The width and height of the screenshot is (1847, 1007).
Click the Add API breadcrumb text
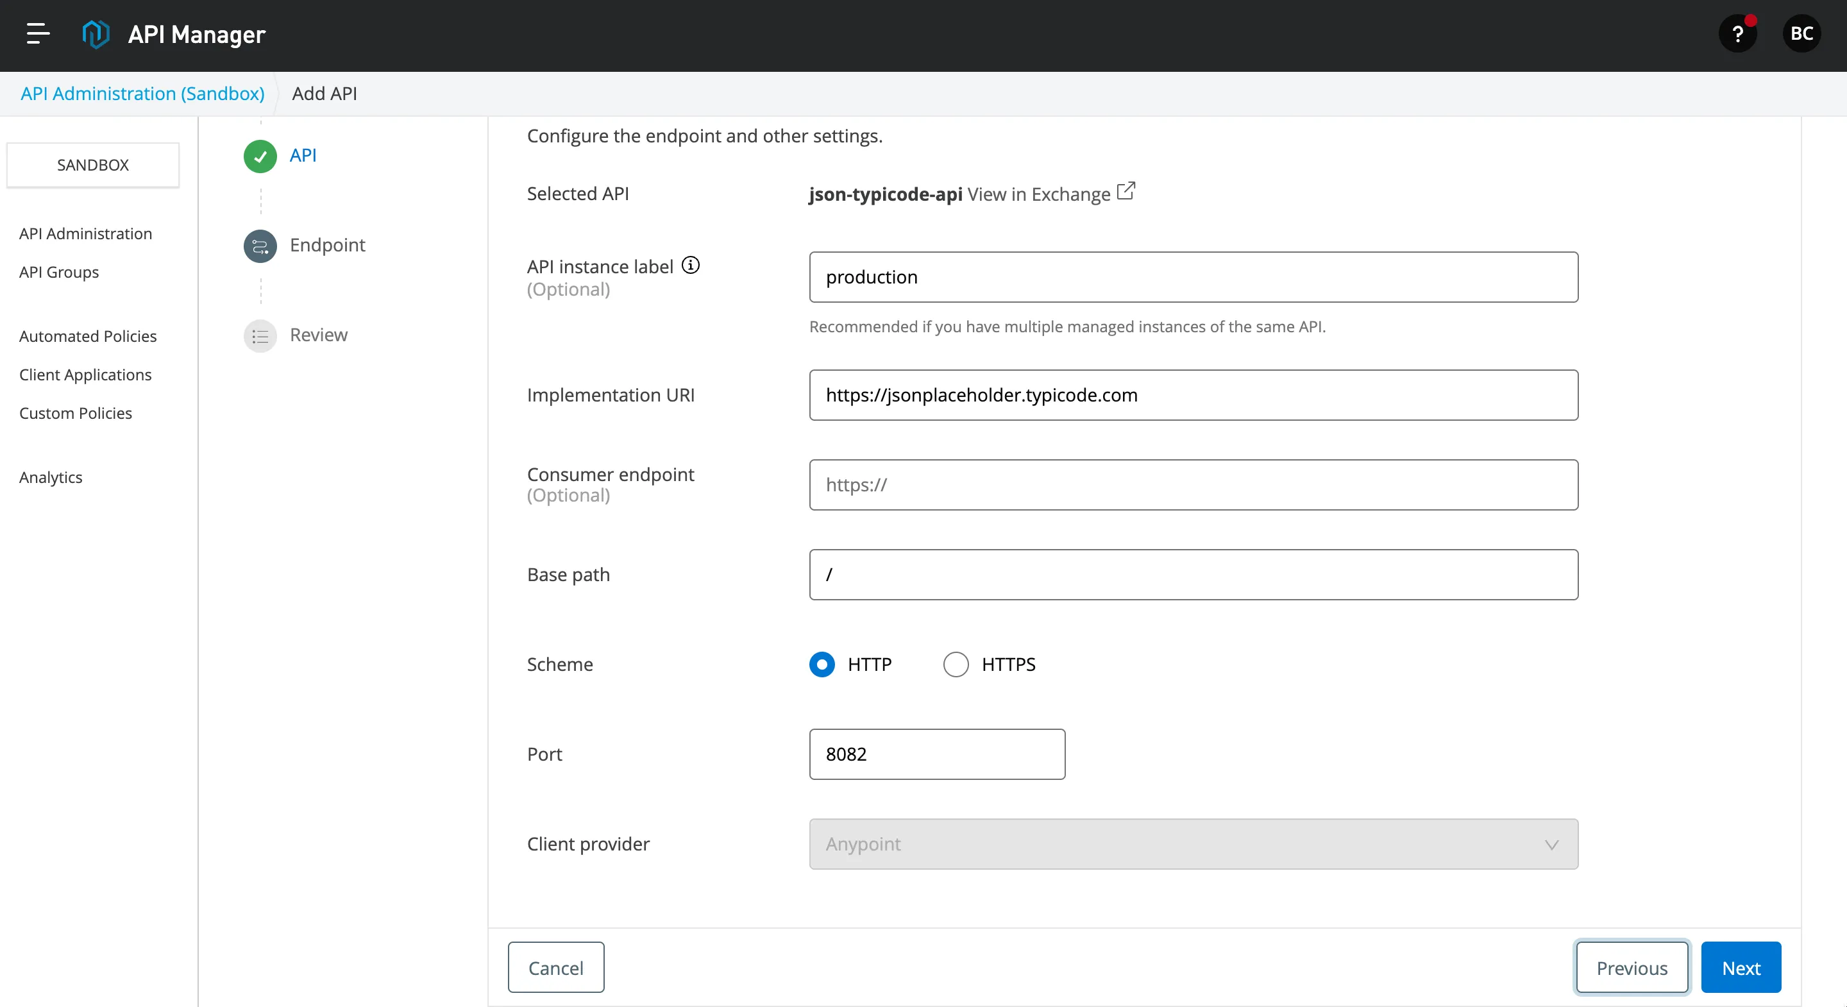point(324,94)
